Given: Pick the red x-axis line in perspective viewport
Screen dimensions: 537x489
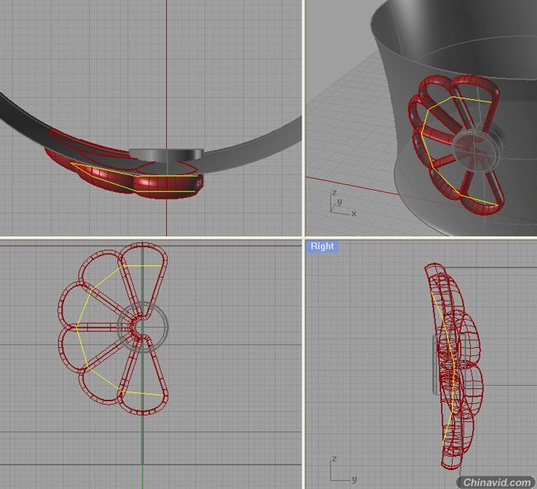Looking at the screenshot, I should click(x=351, y=186).
